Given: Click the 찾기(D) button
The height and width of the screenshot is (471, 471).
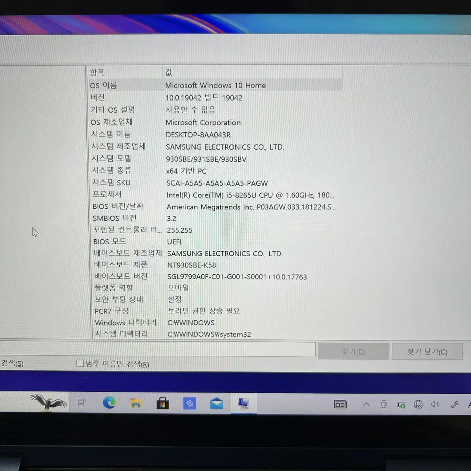Looking at the screenshot, I should pyautogui.click(x=354, y=351).
